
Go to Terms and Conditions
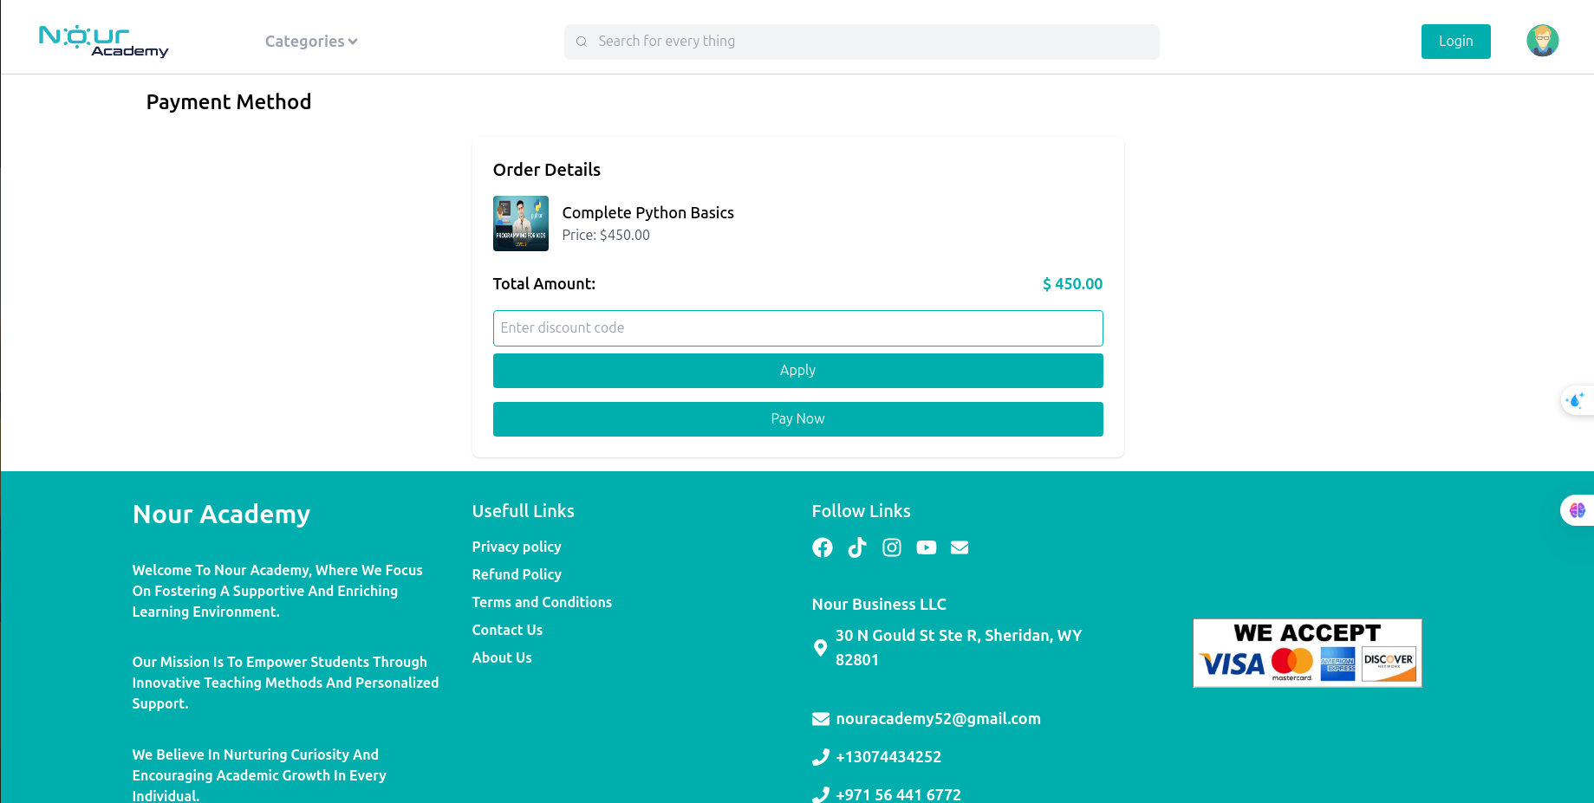[542, 602]
